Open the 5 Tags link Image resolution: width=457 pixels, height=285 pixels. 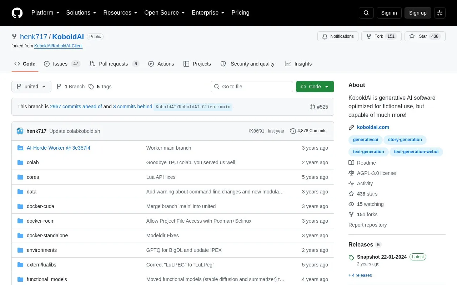(x=100, y=87)
